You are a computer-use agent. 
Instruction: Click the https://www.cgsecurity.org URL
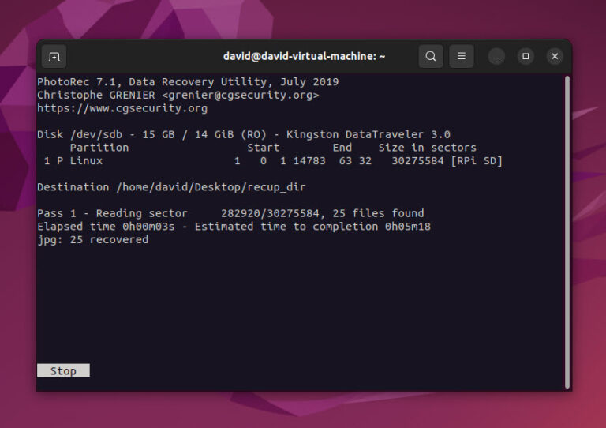coord(122,108)
